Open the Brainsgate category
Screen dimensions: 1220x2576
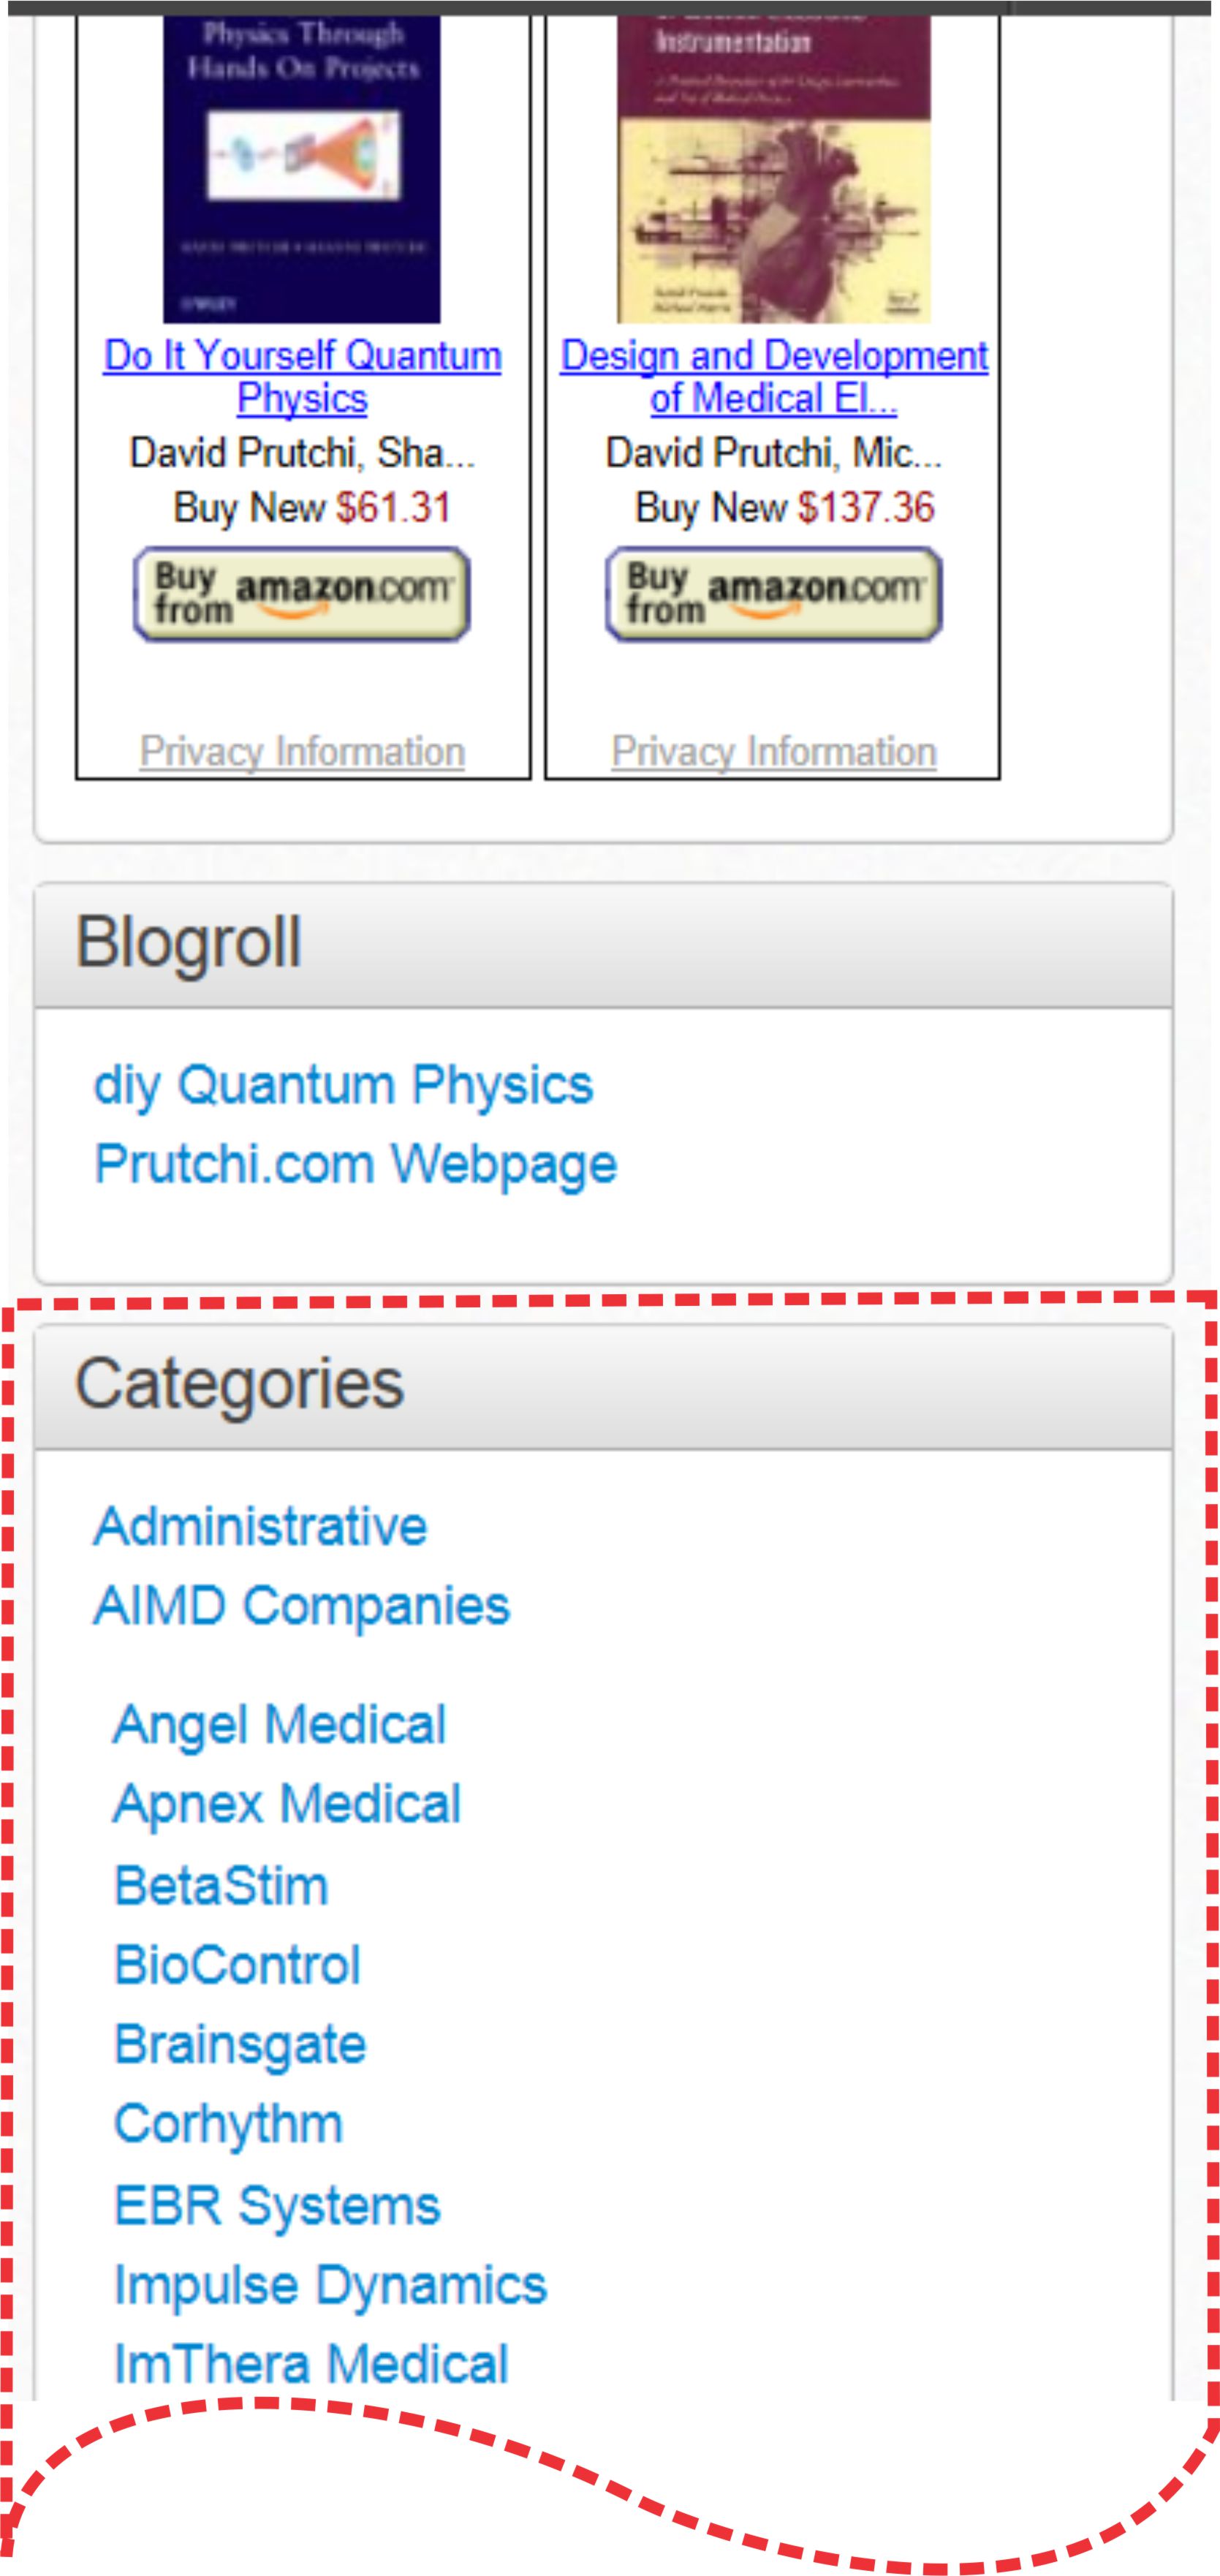(x=241, y=2043)
